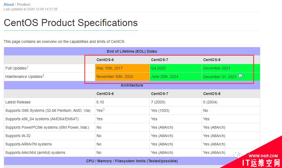Select the Yes (1503) cell

tap(160, 111)
